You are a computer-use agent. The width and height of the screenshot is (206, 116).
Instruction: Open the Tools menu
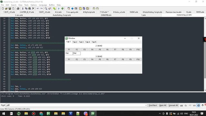26,5
